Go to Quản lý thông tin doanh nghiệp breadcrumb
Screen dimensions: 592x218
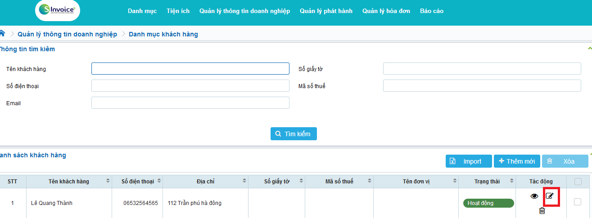click(x=67, y=34)
